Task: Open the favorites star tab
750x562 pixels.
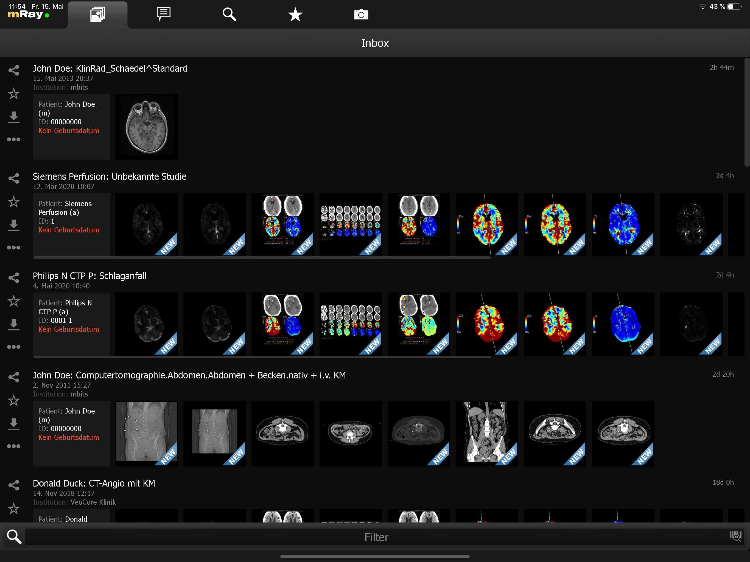Action: pyautogui.click(x=295, y=15)
